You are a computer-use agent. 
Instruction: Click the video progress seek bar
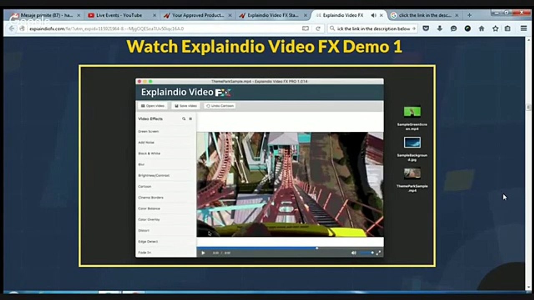click(290, 248)
